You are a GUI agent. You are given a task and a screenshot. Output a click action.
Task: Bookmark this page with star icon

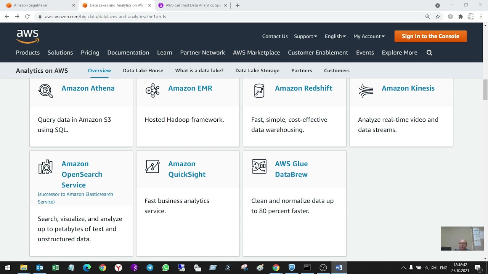[438, 17]
